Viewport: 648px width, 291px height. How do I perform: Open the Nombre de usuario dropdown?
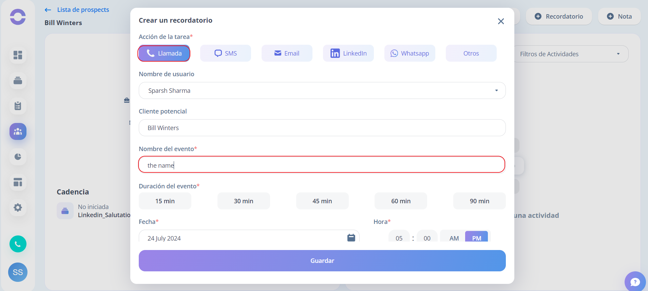point(322,90)
